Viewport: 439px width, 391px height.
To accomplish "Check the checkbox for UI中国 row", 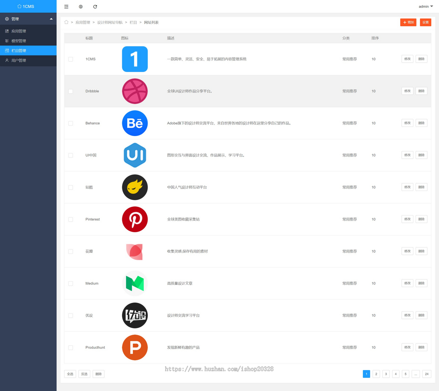I will coord(71,155).
